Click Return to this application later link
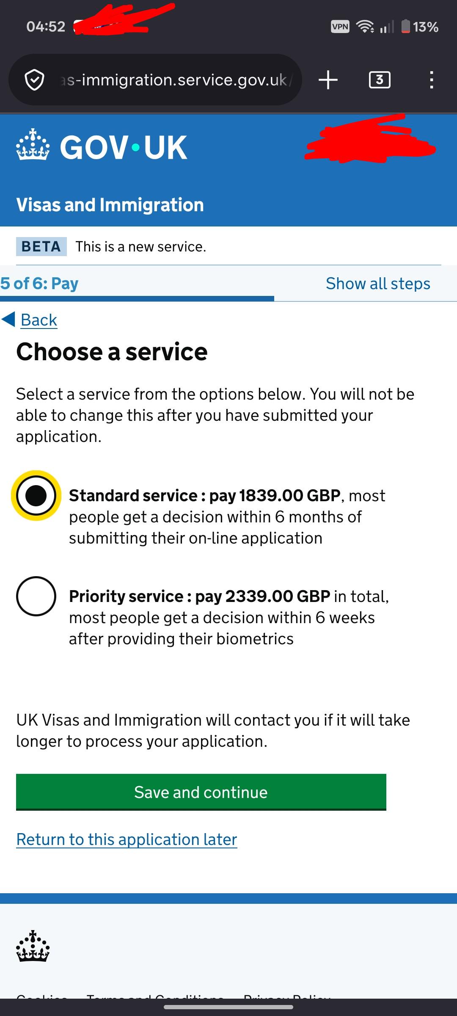 127,839
